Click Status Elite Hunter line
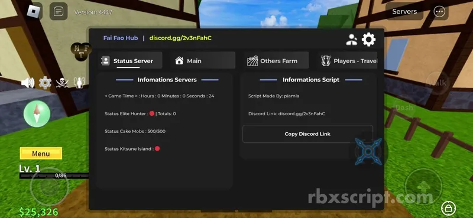473x218 pixels. pos(140,113)
